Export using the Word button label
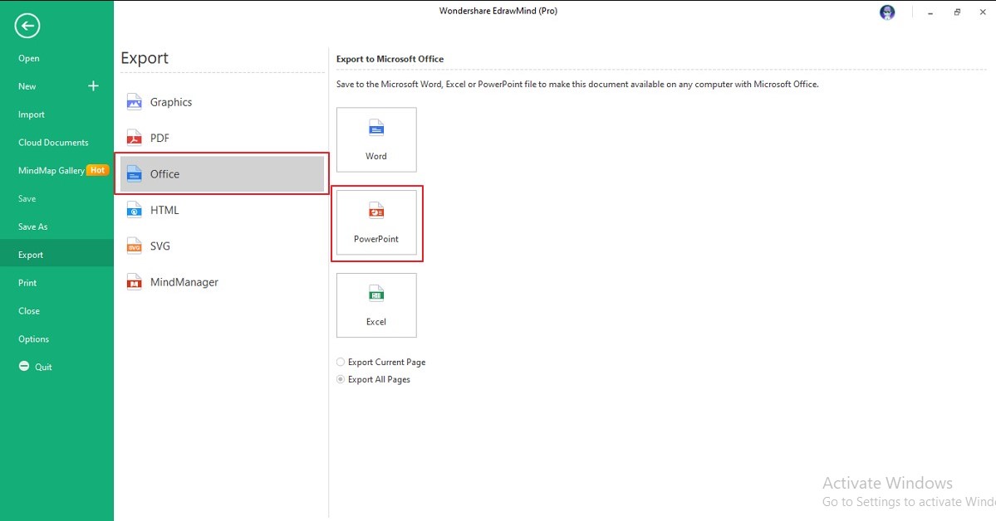Image resolution: width=996 pixels, height=521 pixels. click(x=376, y=156)
